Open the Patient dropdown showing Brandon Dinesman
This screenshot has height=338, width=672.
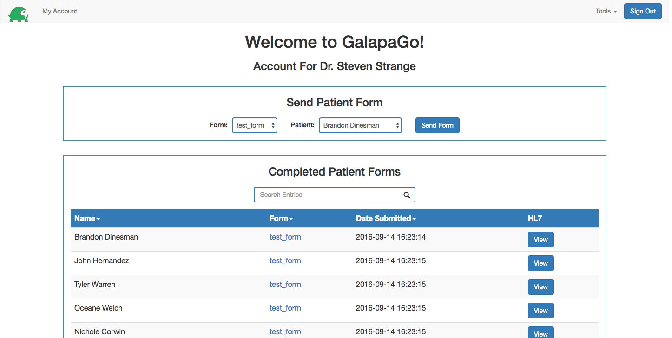pos(358,125)
